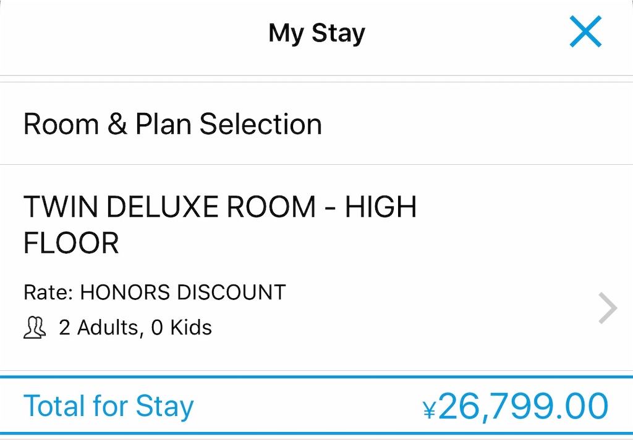Viewport: 633px width, 440px height.
Task: Tap the word FLOOR in the room name
Action: pyautogui.click(x=71, y=243)
